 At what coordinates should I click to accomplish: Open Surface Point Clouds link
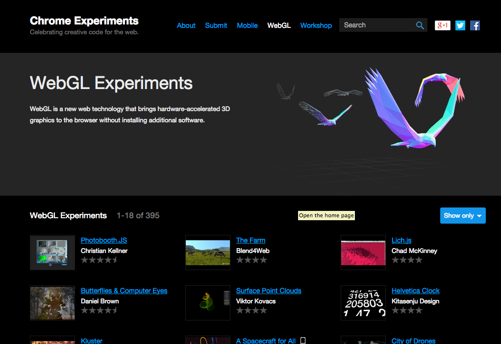pos(269,291)
